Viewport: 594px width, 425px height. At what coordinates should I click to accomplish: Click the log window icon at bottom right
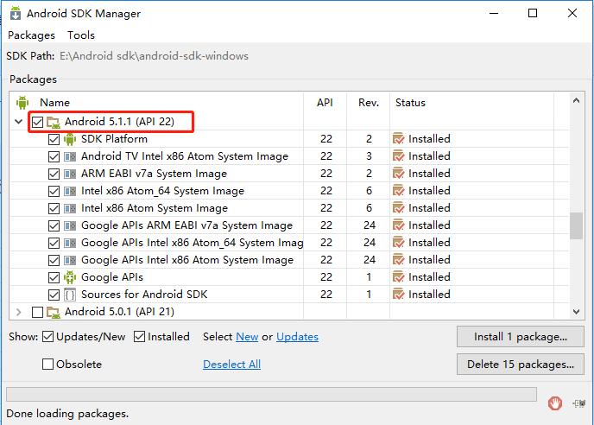[579, 403]
